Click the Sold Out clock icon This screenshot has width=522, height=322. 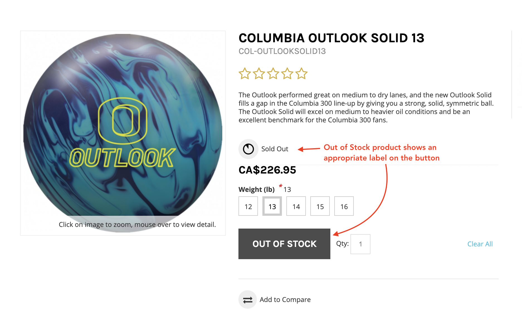point(248,149)
